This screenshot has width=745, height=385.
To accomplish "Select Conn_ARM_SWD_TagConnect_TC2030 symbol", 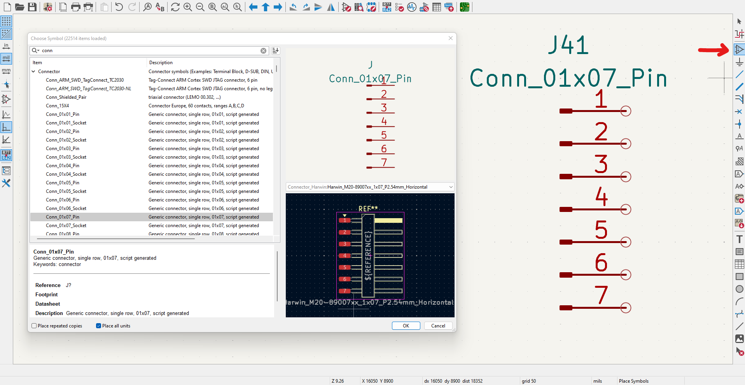I will [x=152, y=80].
